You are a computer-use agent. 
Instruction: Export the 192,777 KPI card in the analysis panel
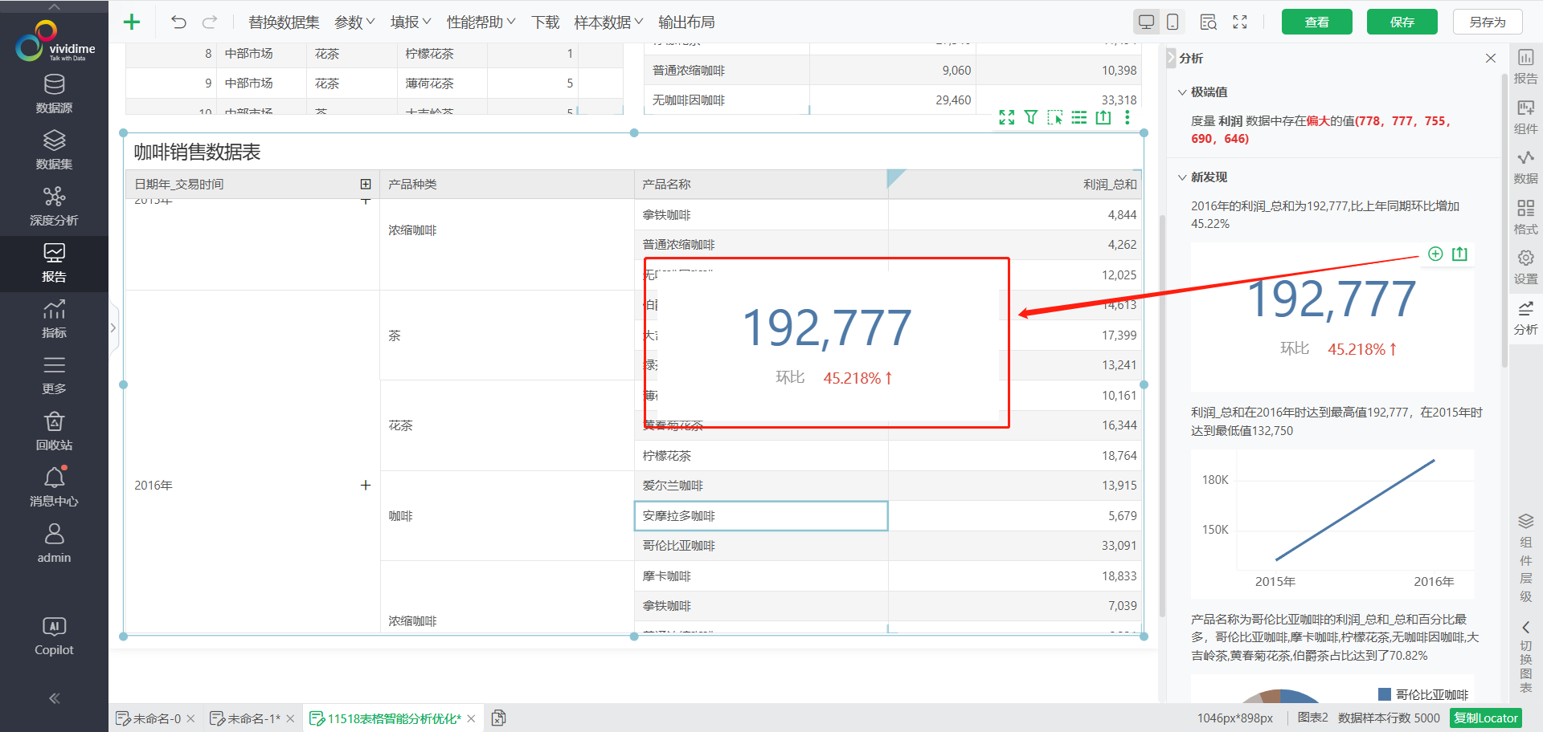coord(1459,254)
